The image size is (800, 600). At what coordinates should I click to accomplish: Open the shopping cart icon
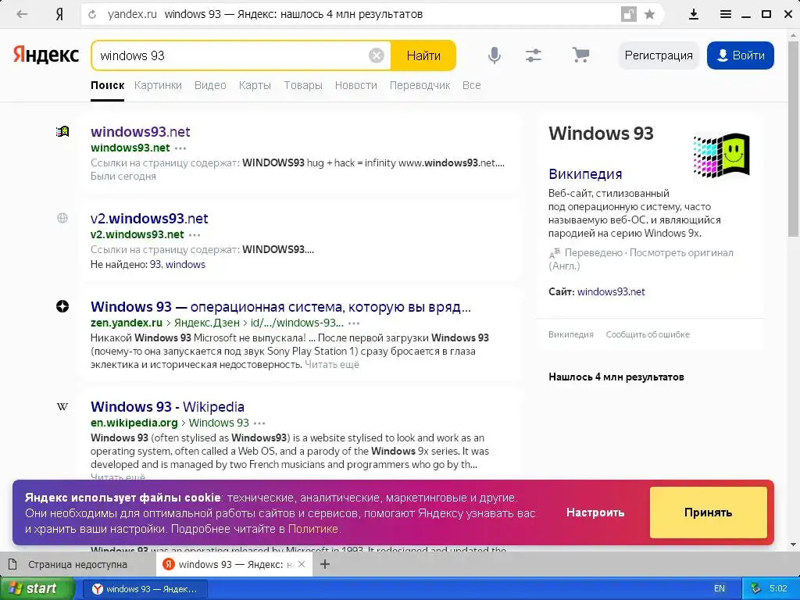click(580, 55)
